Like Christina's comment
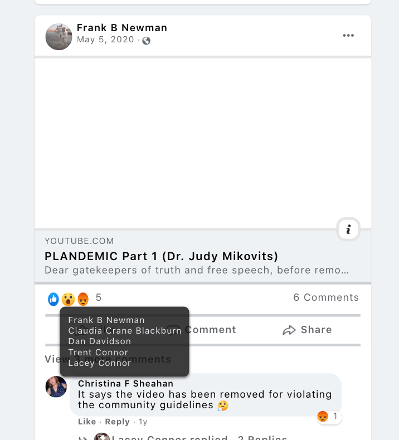 pyautogui.click(x=87, y=422)
